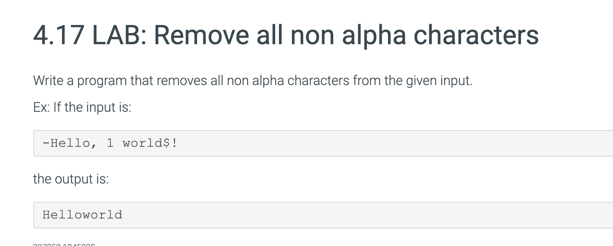
Task: Click the words "given input" in the description
Action: (x=439, y=80)
